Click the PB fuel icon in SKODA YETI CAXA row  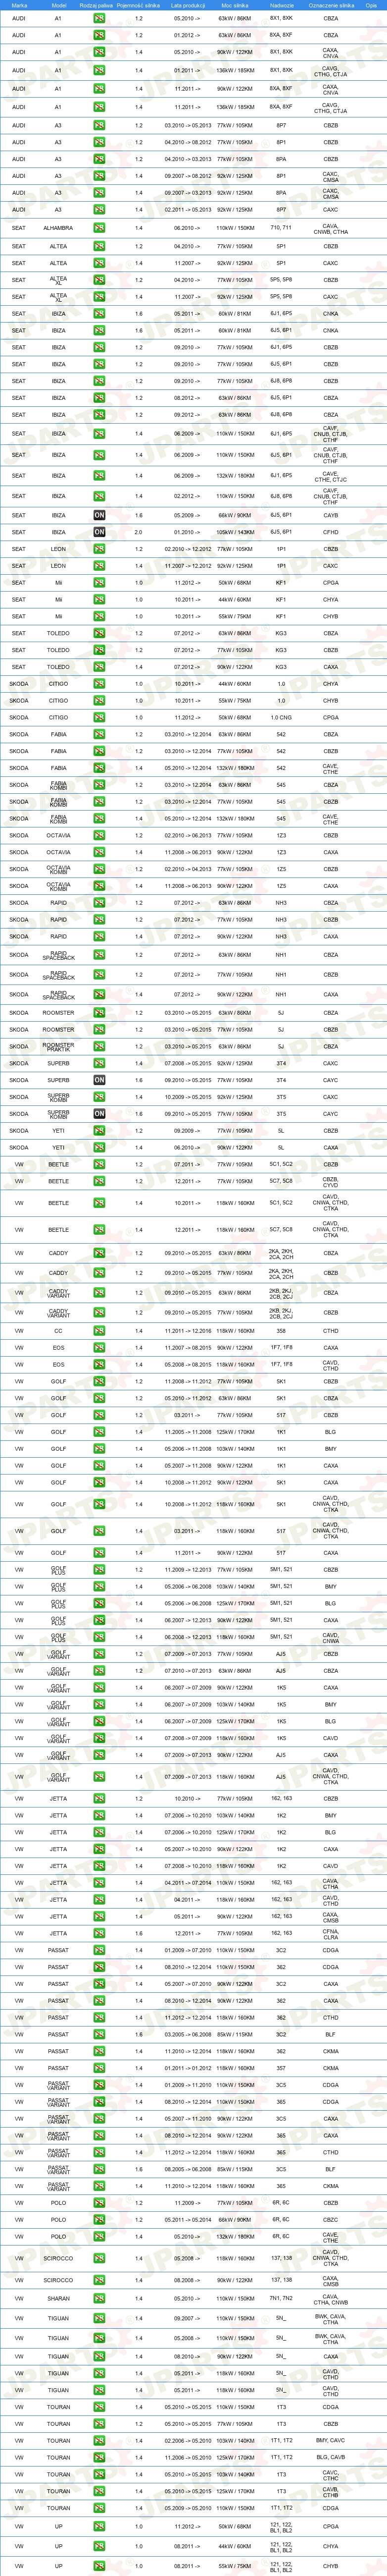click(99, 1147)
